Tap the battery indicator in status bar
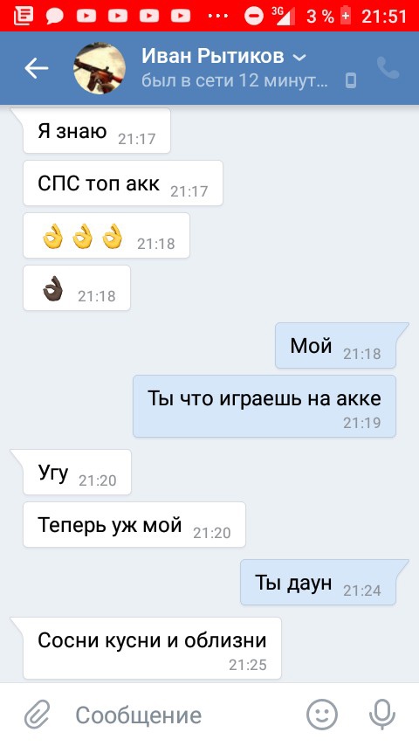The width and height of the screenshot is (419, 746). click(x=346, y=17)
